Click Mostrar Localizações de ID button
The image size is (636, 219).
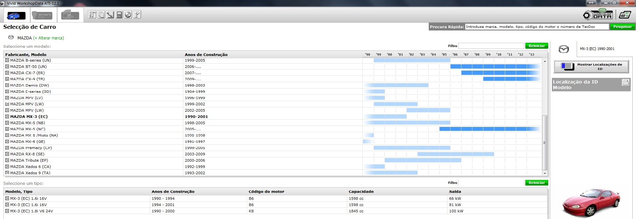591,67
